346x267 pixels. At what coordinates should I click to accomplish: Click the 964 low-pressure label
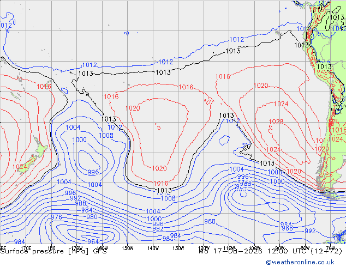93,241
